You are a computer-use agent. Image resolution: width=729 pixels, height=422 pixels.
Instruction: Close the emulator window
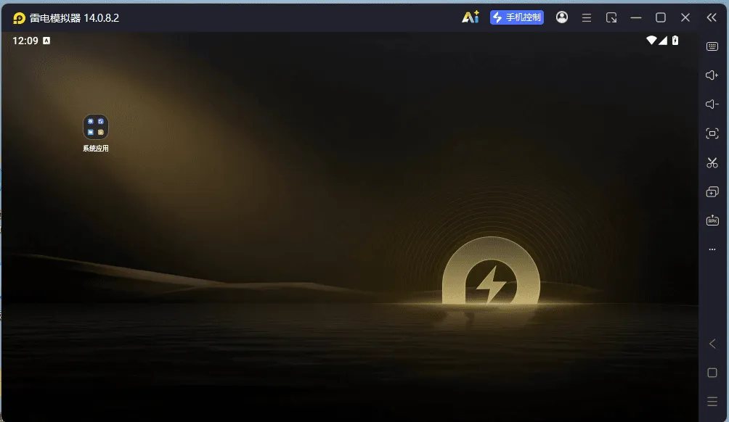pyautogui.click(x=685, y=17)
